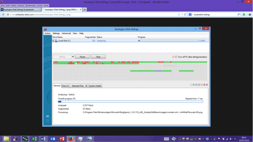
Task: Click the Local Disk (C:) drive icon
Action: click(x=57, y=41)
